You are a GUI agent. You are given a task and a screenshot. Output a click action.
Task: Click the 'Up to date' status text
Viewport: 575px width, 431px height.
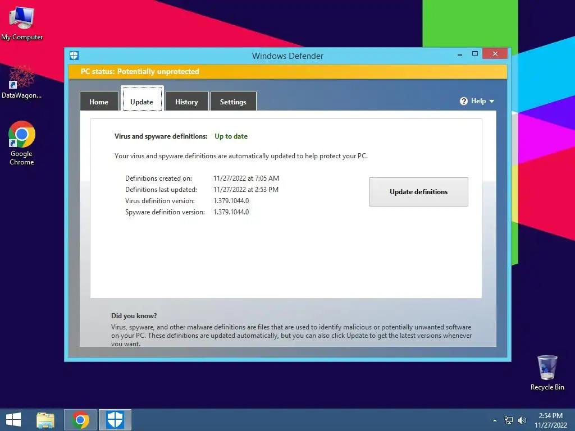pyautogui.click(x=231, y=136)
